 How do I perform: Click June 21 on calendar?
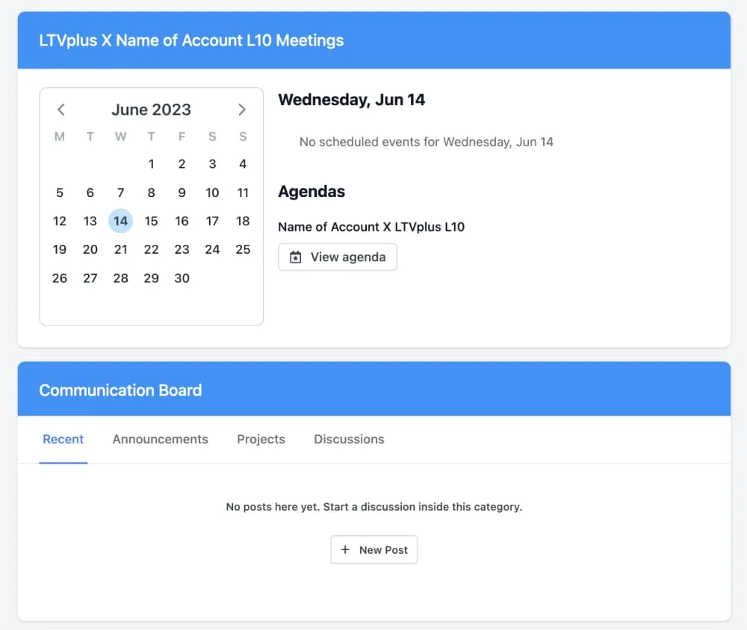[x=120, y=249]
